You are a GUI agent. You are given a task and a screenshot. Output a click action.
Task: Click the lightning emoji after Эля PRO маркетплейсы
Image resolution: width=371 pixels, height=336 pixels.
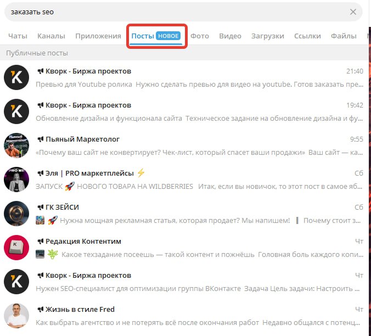141,173
